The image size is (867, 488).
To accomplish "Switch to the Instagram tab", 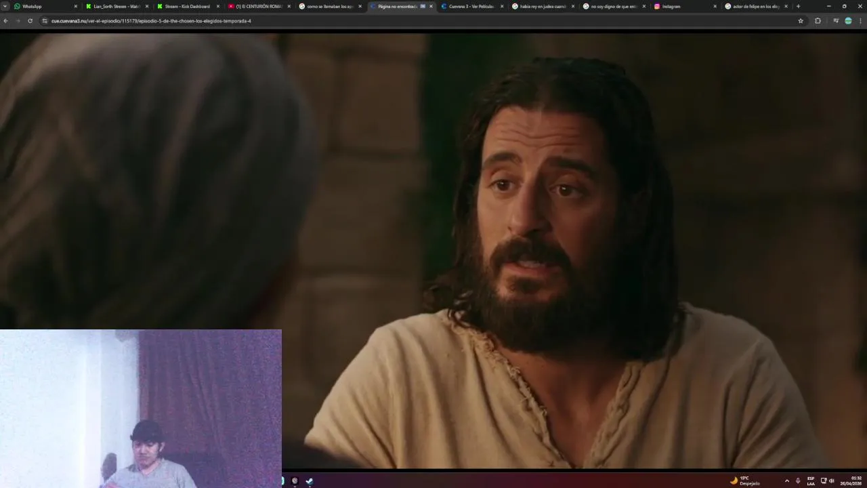I will [x=684, y=6].
